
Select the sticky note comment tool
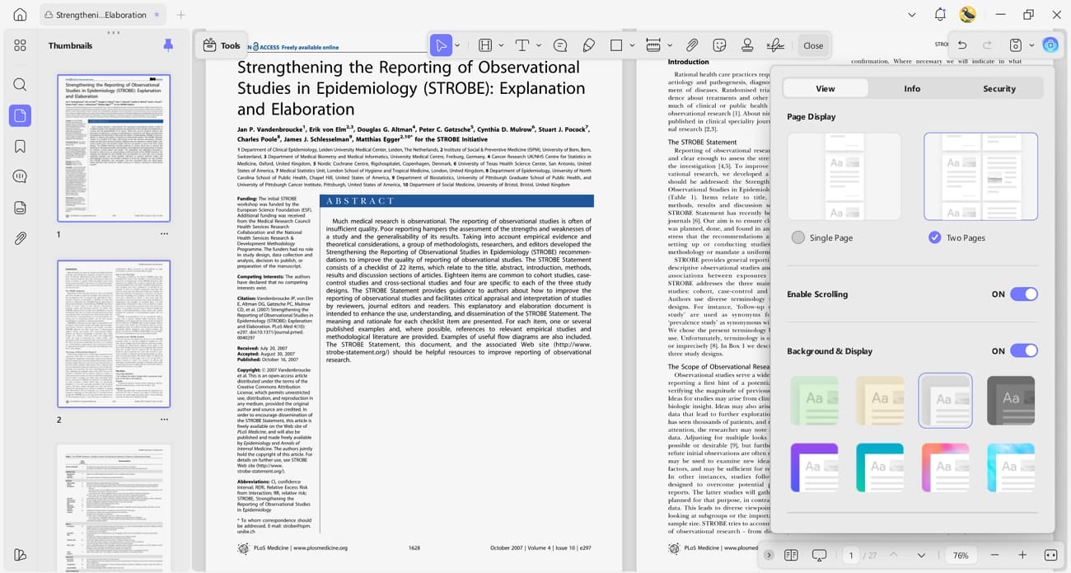click(x=560, y=45)
